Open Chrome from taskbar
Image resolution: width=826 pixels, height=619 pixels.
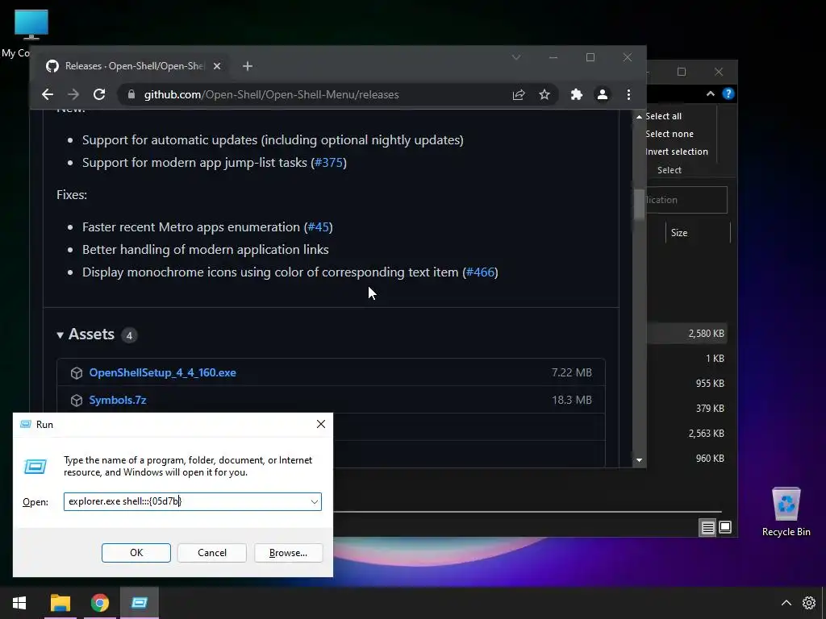(99, 603)
